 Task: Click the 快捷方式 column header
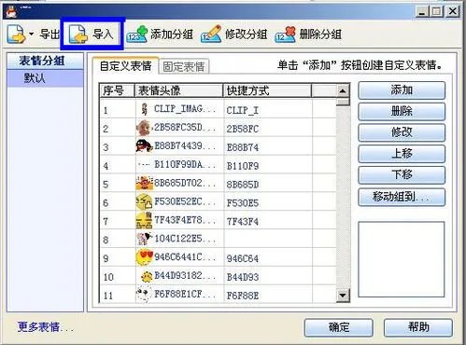(x=267, y=90)
